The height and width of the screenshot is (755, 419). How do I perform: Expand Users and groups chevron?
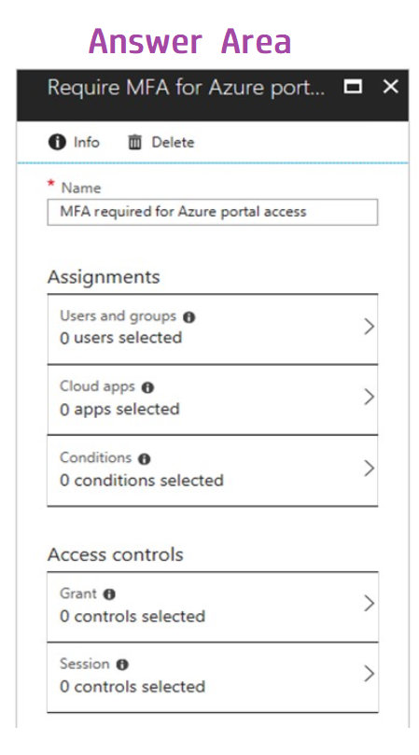coord(369,327)
